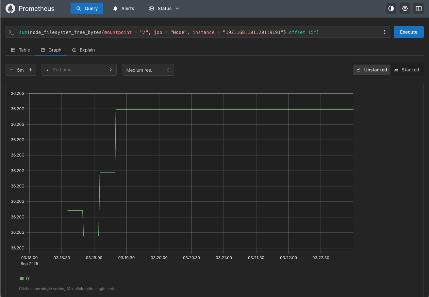Open query options three-dot menu

(x=384, y=32)
